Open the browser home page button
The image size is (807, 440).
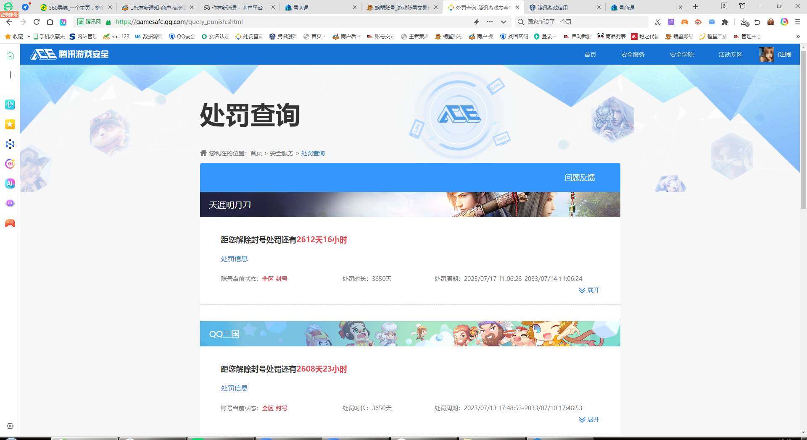click(50, 22)
